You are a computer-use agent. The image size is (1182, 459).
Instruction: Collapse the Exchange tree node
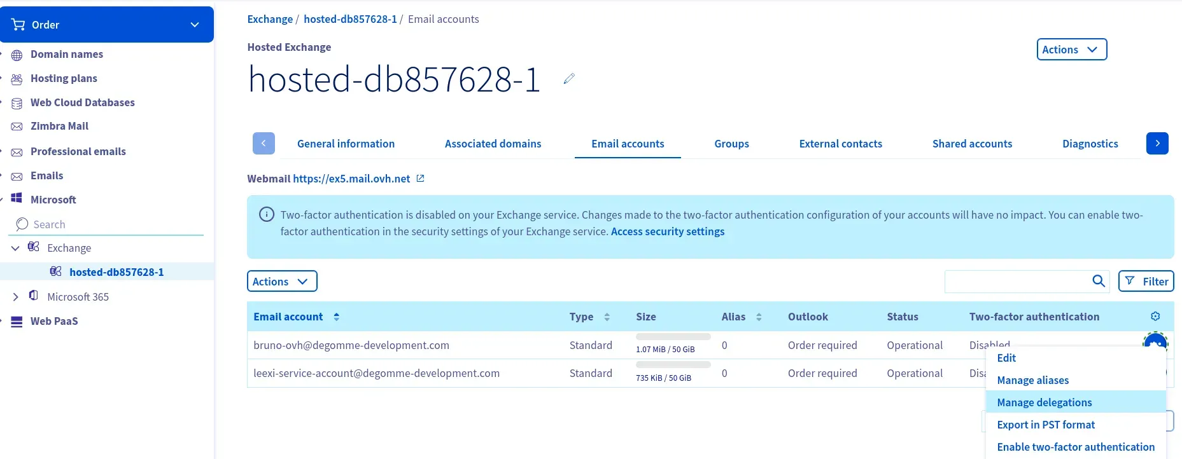15,248
